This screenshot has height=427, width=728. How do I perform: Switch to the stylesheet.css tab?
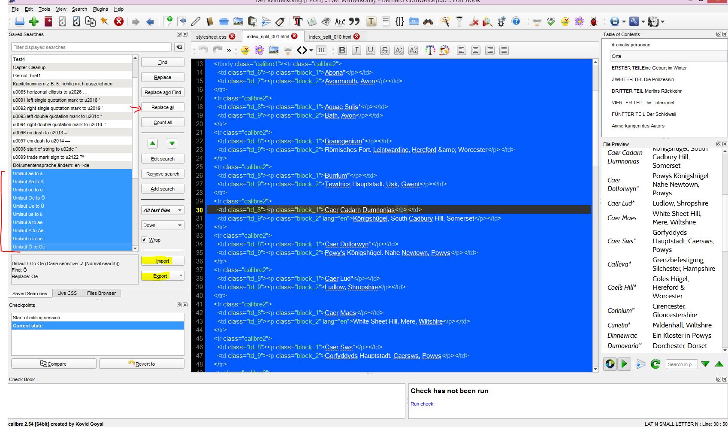click(x=211, y=37)
